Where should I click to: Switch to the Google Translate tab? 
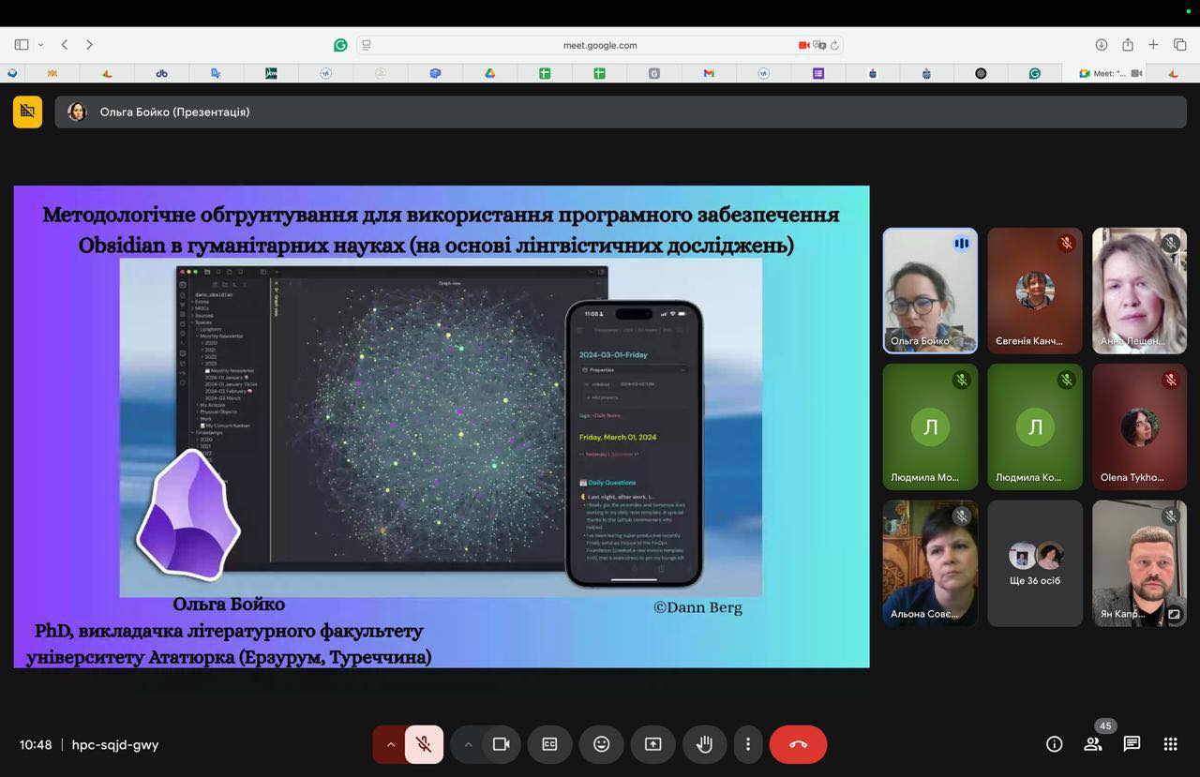point(216,73)
